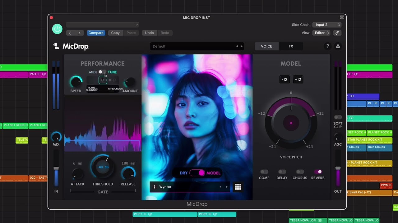The height and width of the screenshot is (223, 398).
Task: Click the window expand icon in title bar
Action: pos(342,17)
